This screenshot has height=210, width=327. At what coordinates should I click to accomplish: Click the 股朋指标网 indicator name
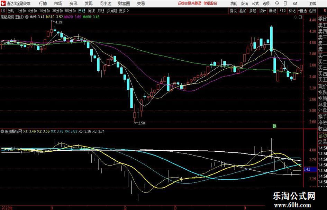tap(13, 131)
